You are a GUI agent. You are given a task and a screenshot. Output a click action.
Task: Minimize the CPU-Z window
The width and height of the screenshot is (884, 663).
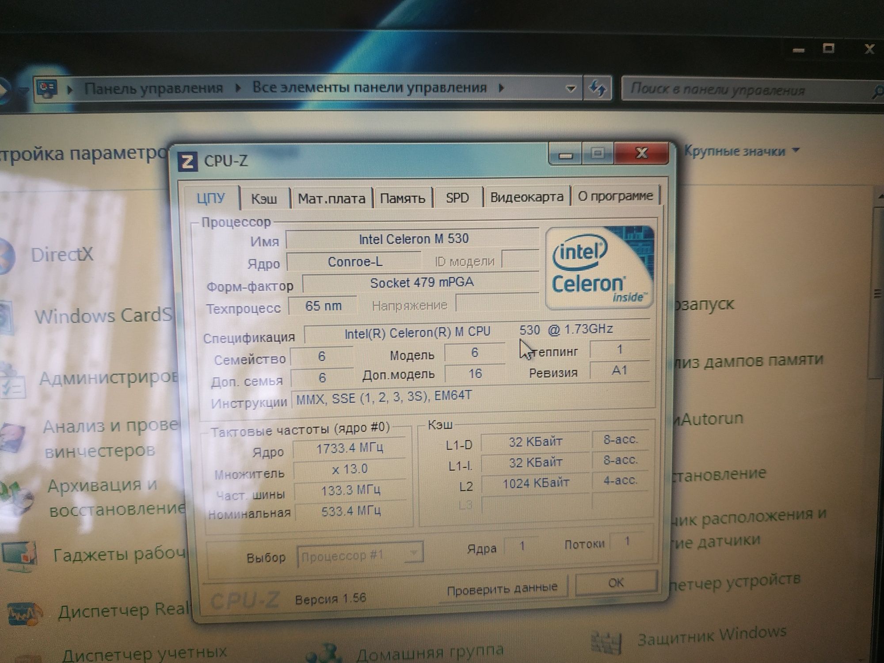pyautogui.click(x=565, y=155)
